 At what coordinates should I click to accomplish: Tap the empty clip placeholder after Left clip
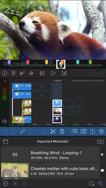(x=42, y=95)
